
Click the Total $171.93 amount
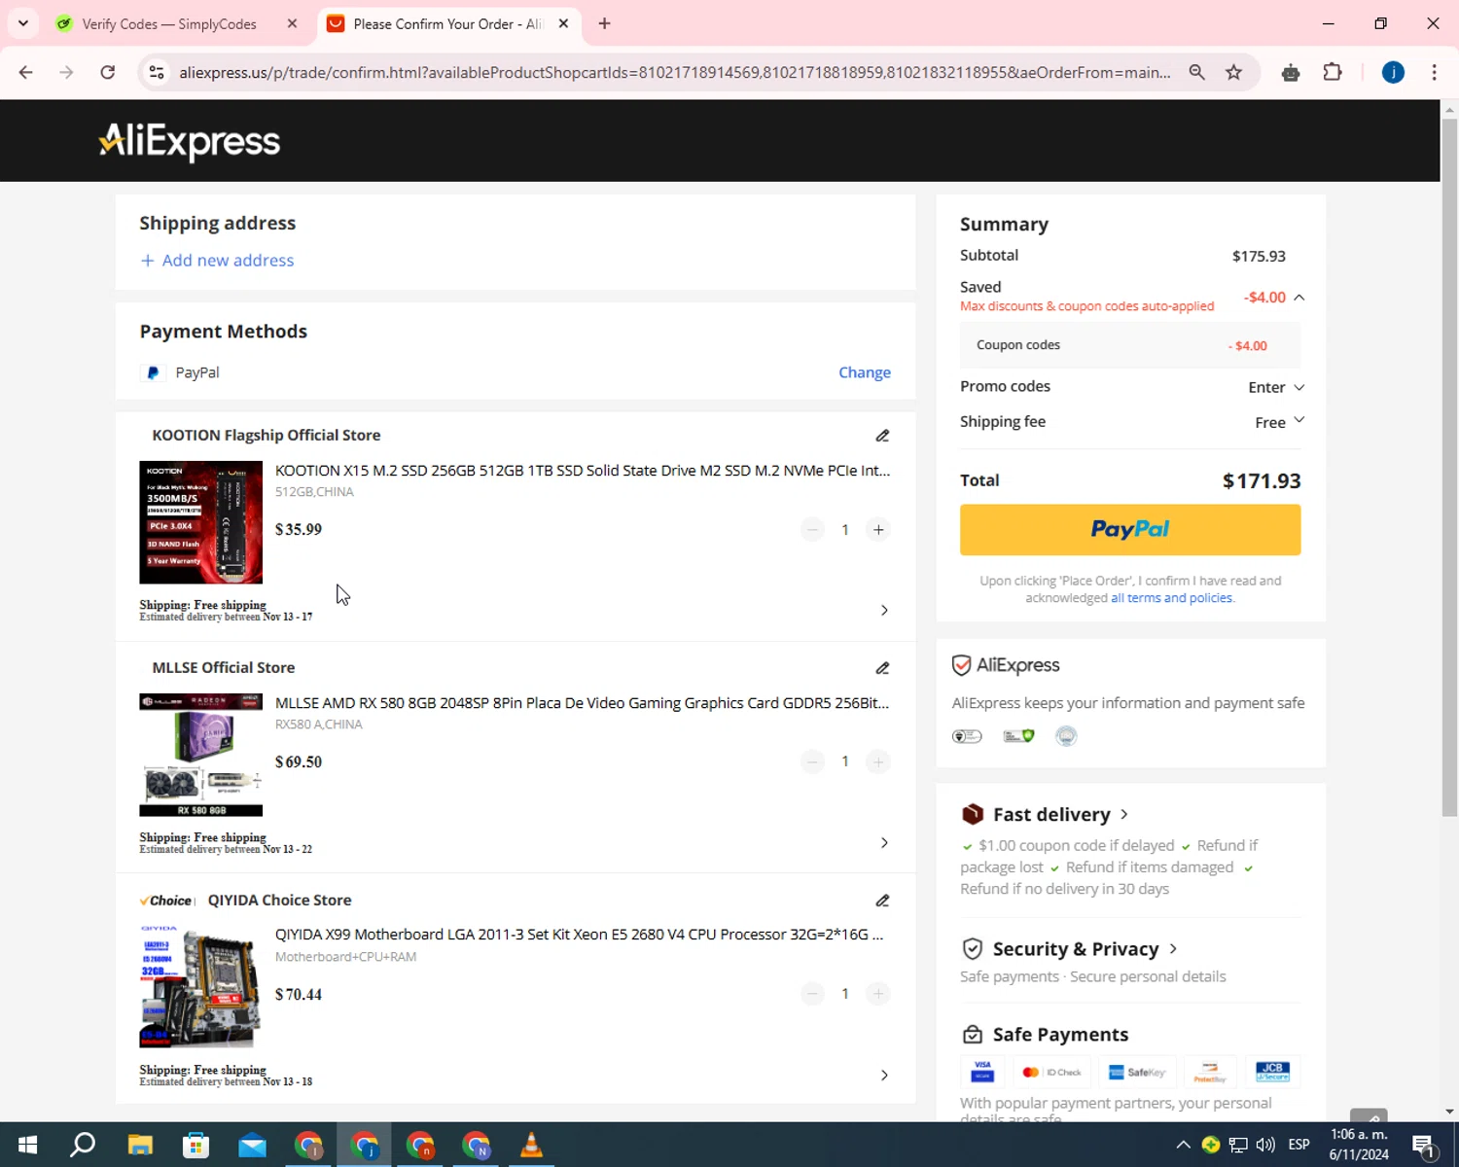pyautogui.click(x=1262, y=480)
